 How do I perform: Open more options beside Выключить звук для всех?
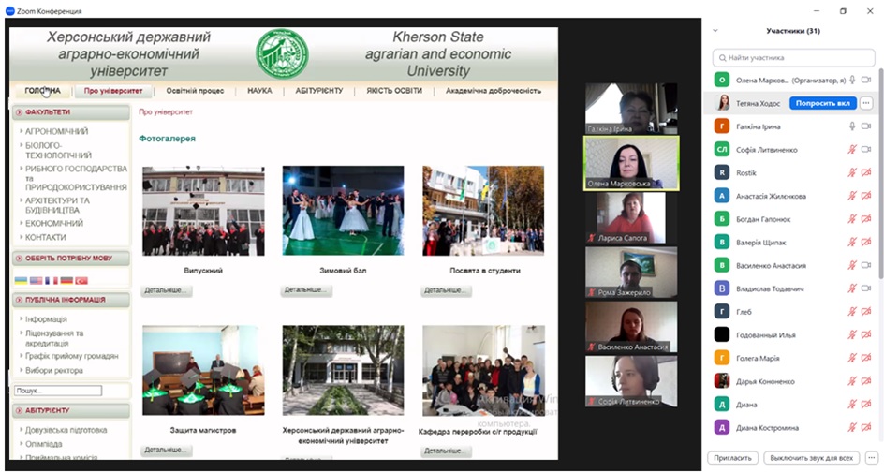[872, 458]
